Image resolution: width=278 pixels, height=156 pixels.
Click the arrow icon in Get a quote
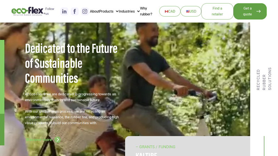(259, 11)
